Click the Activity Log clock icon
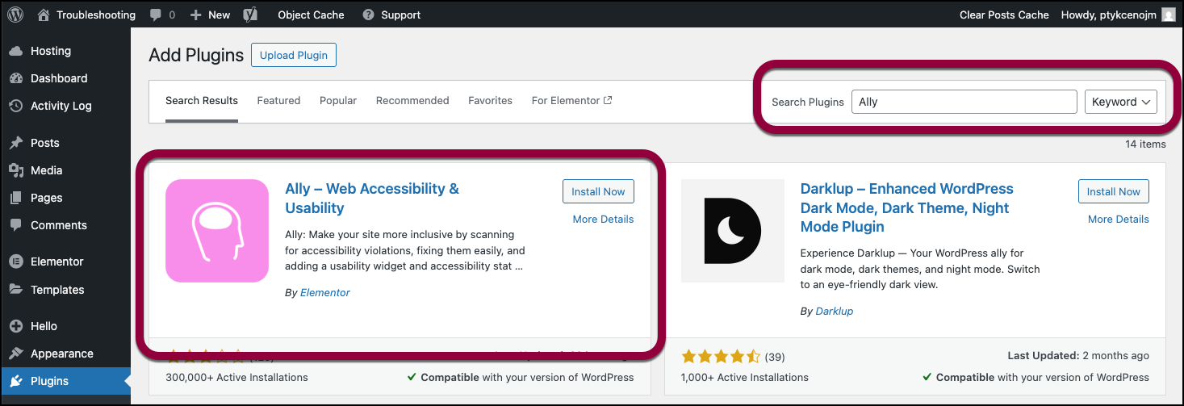The image size is (1184, 406). 15,106
